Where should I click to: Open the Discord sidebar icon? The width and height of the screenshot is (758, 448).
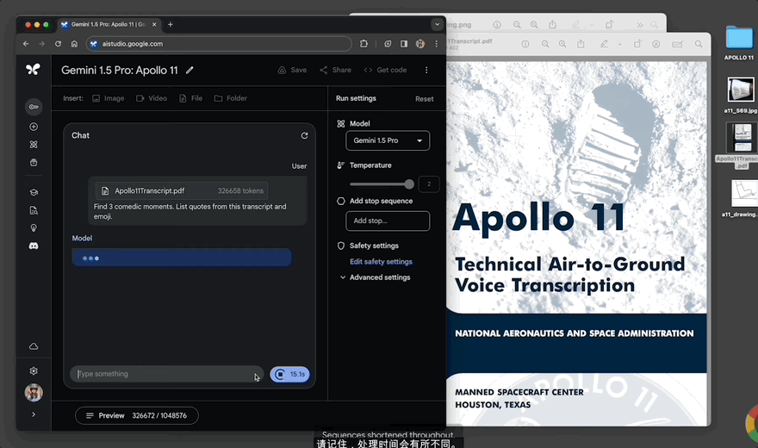(34, 246)
